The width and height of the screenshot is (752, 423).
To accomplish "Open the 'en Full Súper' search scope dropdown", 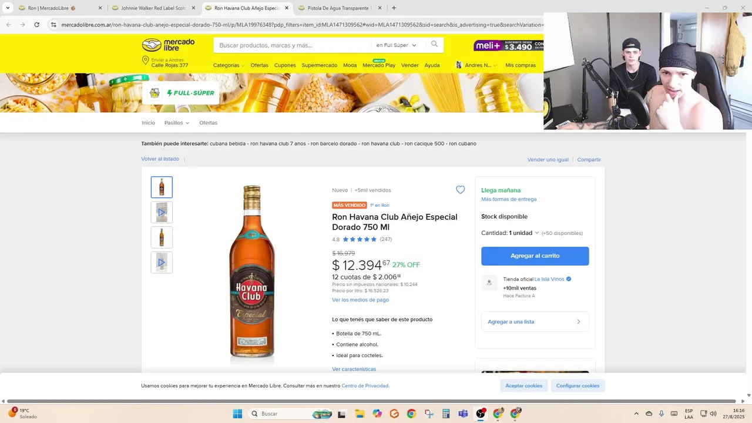I will [x=396, y=45].
